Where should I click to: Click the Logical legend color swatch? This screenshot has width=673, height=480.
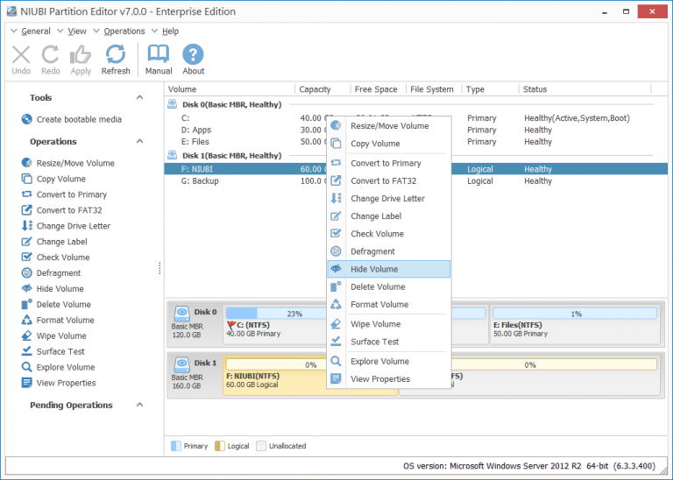click(x=219, y=446)
